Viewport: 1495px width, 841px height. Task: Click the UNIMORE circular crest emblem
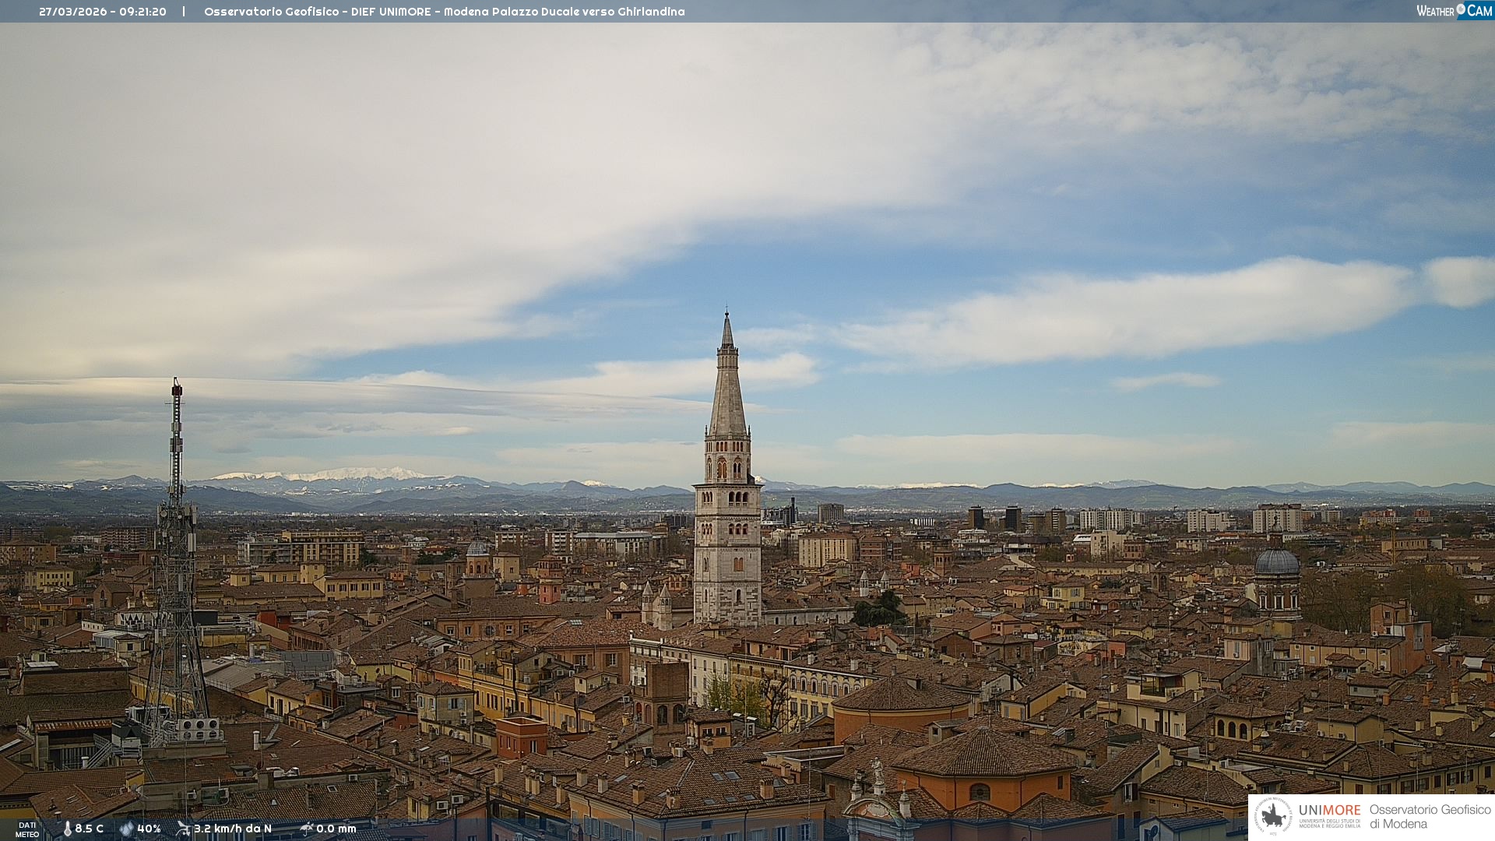click(1273, 817)
